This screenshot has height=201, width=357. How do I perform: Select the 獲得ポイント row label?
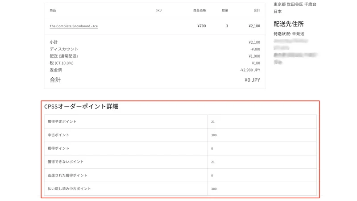[x=58, y=148]
